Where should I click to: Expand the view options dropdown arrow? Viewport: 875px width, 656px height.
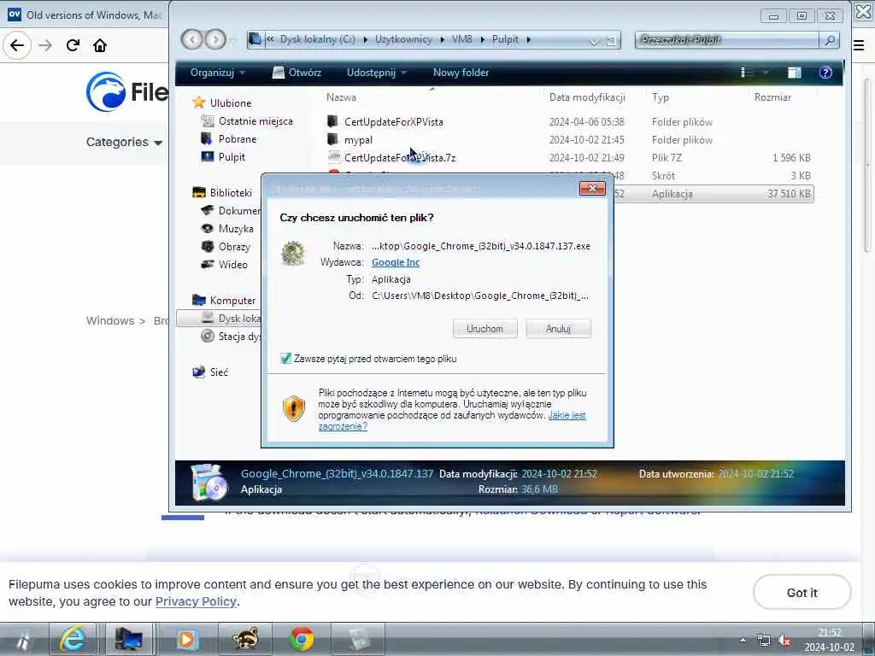tap(766, 73)
